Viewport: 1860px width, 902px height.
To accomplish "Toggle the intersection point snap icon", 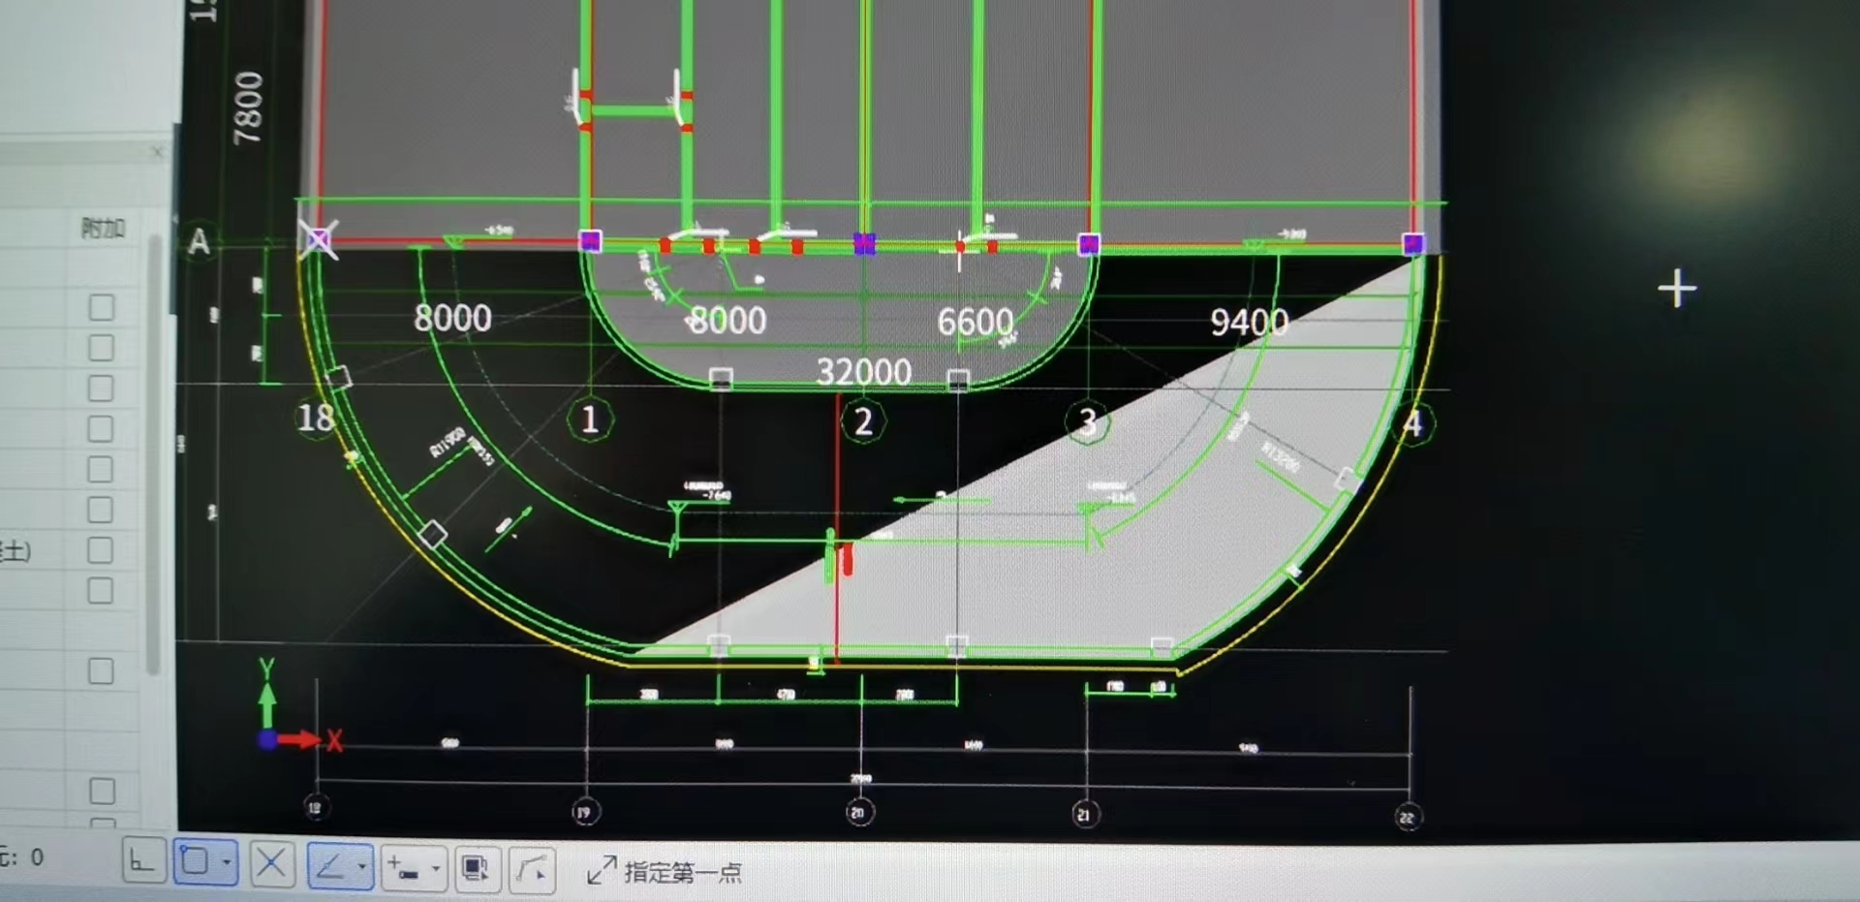I will click(x=272, y=862).
